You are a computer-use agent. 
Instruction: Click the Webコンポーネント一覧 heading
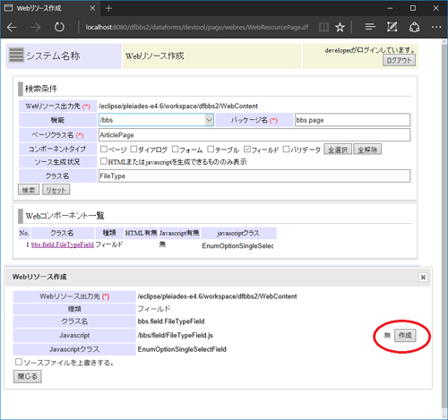click(x=65, y=216)
